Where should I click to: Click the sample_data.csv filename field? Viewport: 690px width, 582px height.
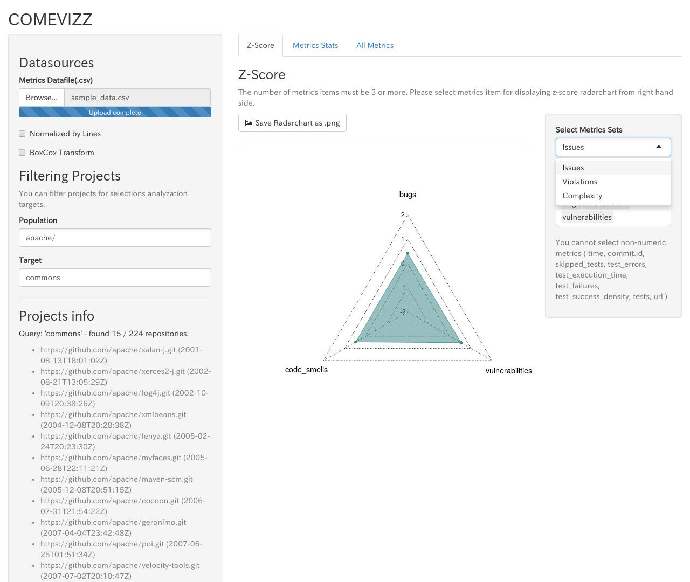tap(137, 98)
